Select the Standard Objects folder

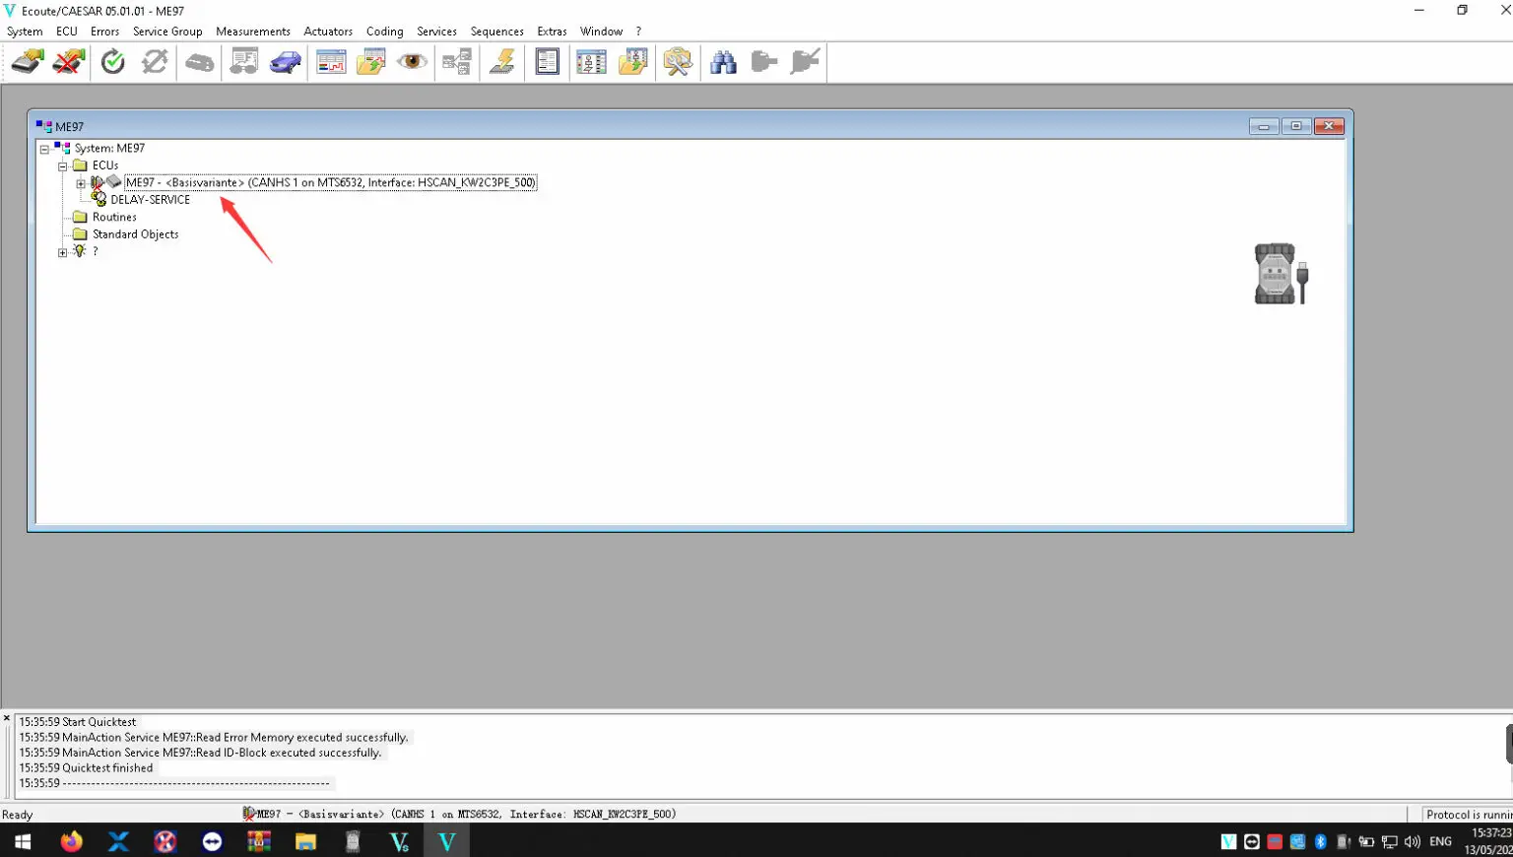(x=136, y=234)
